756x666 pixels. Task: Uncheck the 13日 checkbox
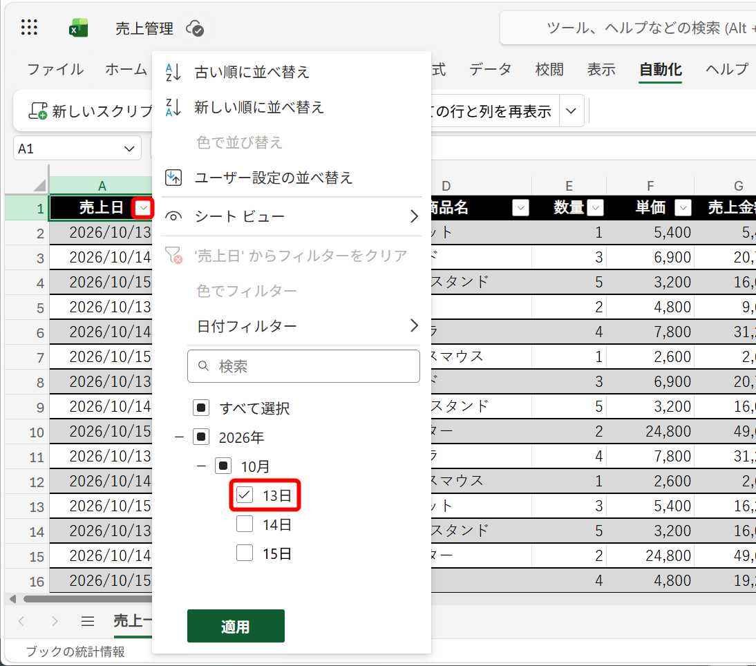pyautogui.click(x=245, y=495)
